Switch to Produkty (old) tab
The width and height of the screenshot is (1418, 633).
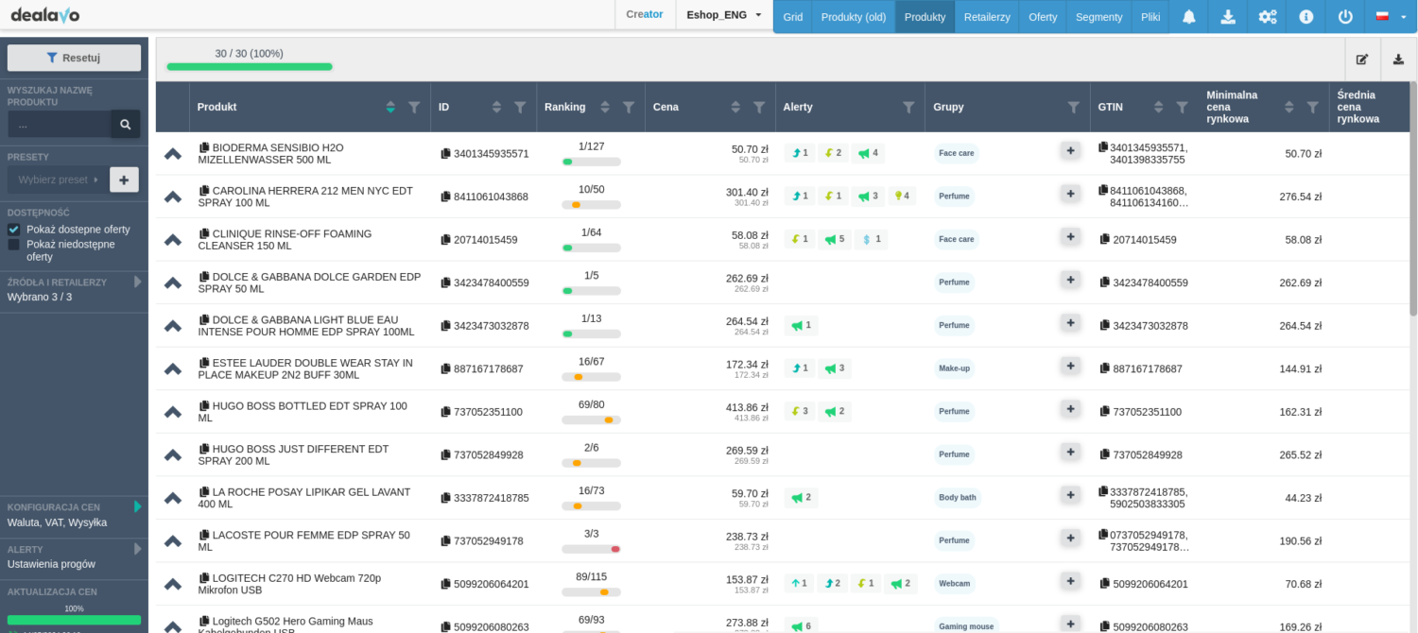tap(854, 17)
